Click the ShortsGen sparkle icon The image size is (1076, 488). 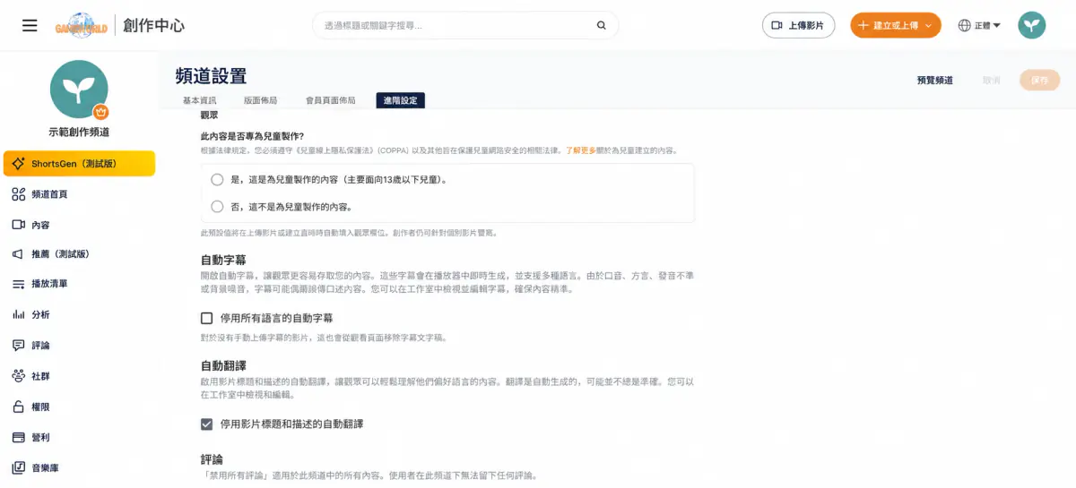pyautogui.click(x=18, y=164)
